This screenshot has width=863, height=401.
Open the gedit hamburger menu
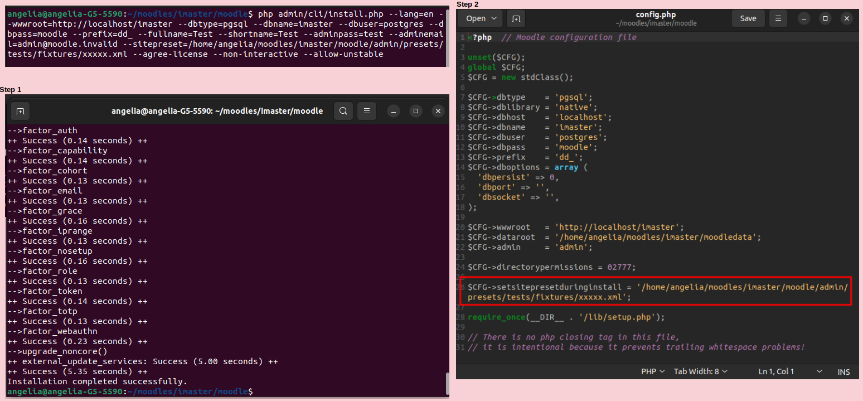(x=778, y=18)
